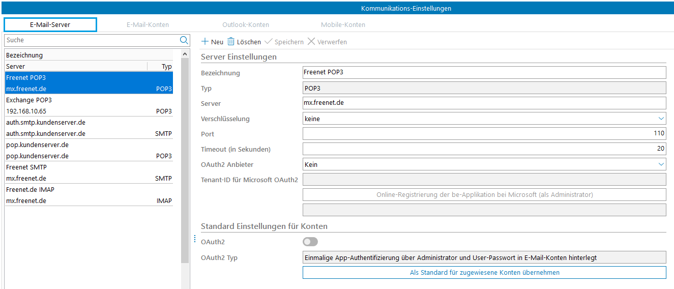Click the Speichern checkmark icon
The width and height of the screenshot is (674, 289).
coord(269,42)
